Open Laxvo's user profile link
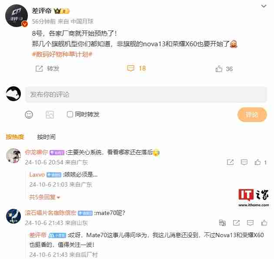Screen dimensions: 274x259 37,175
